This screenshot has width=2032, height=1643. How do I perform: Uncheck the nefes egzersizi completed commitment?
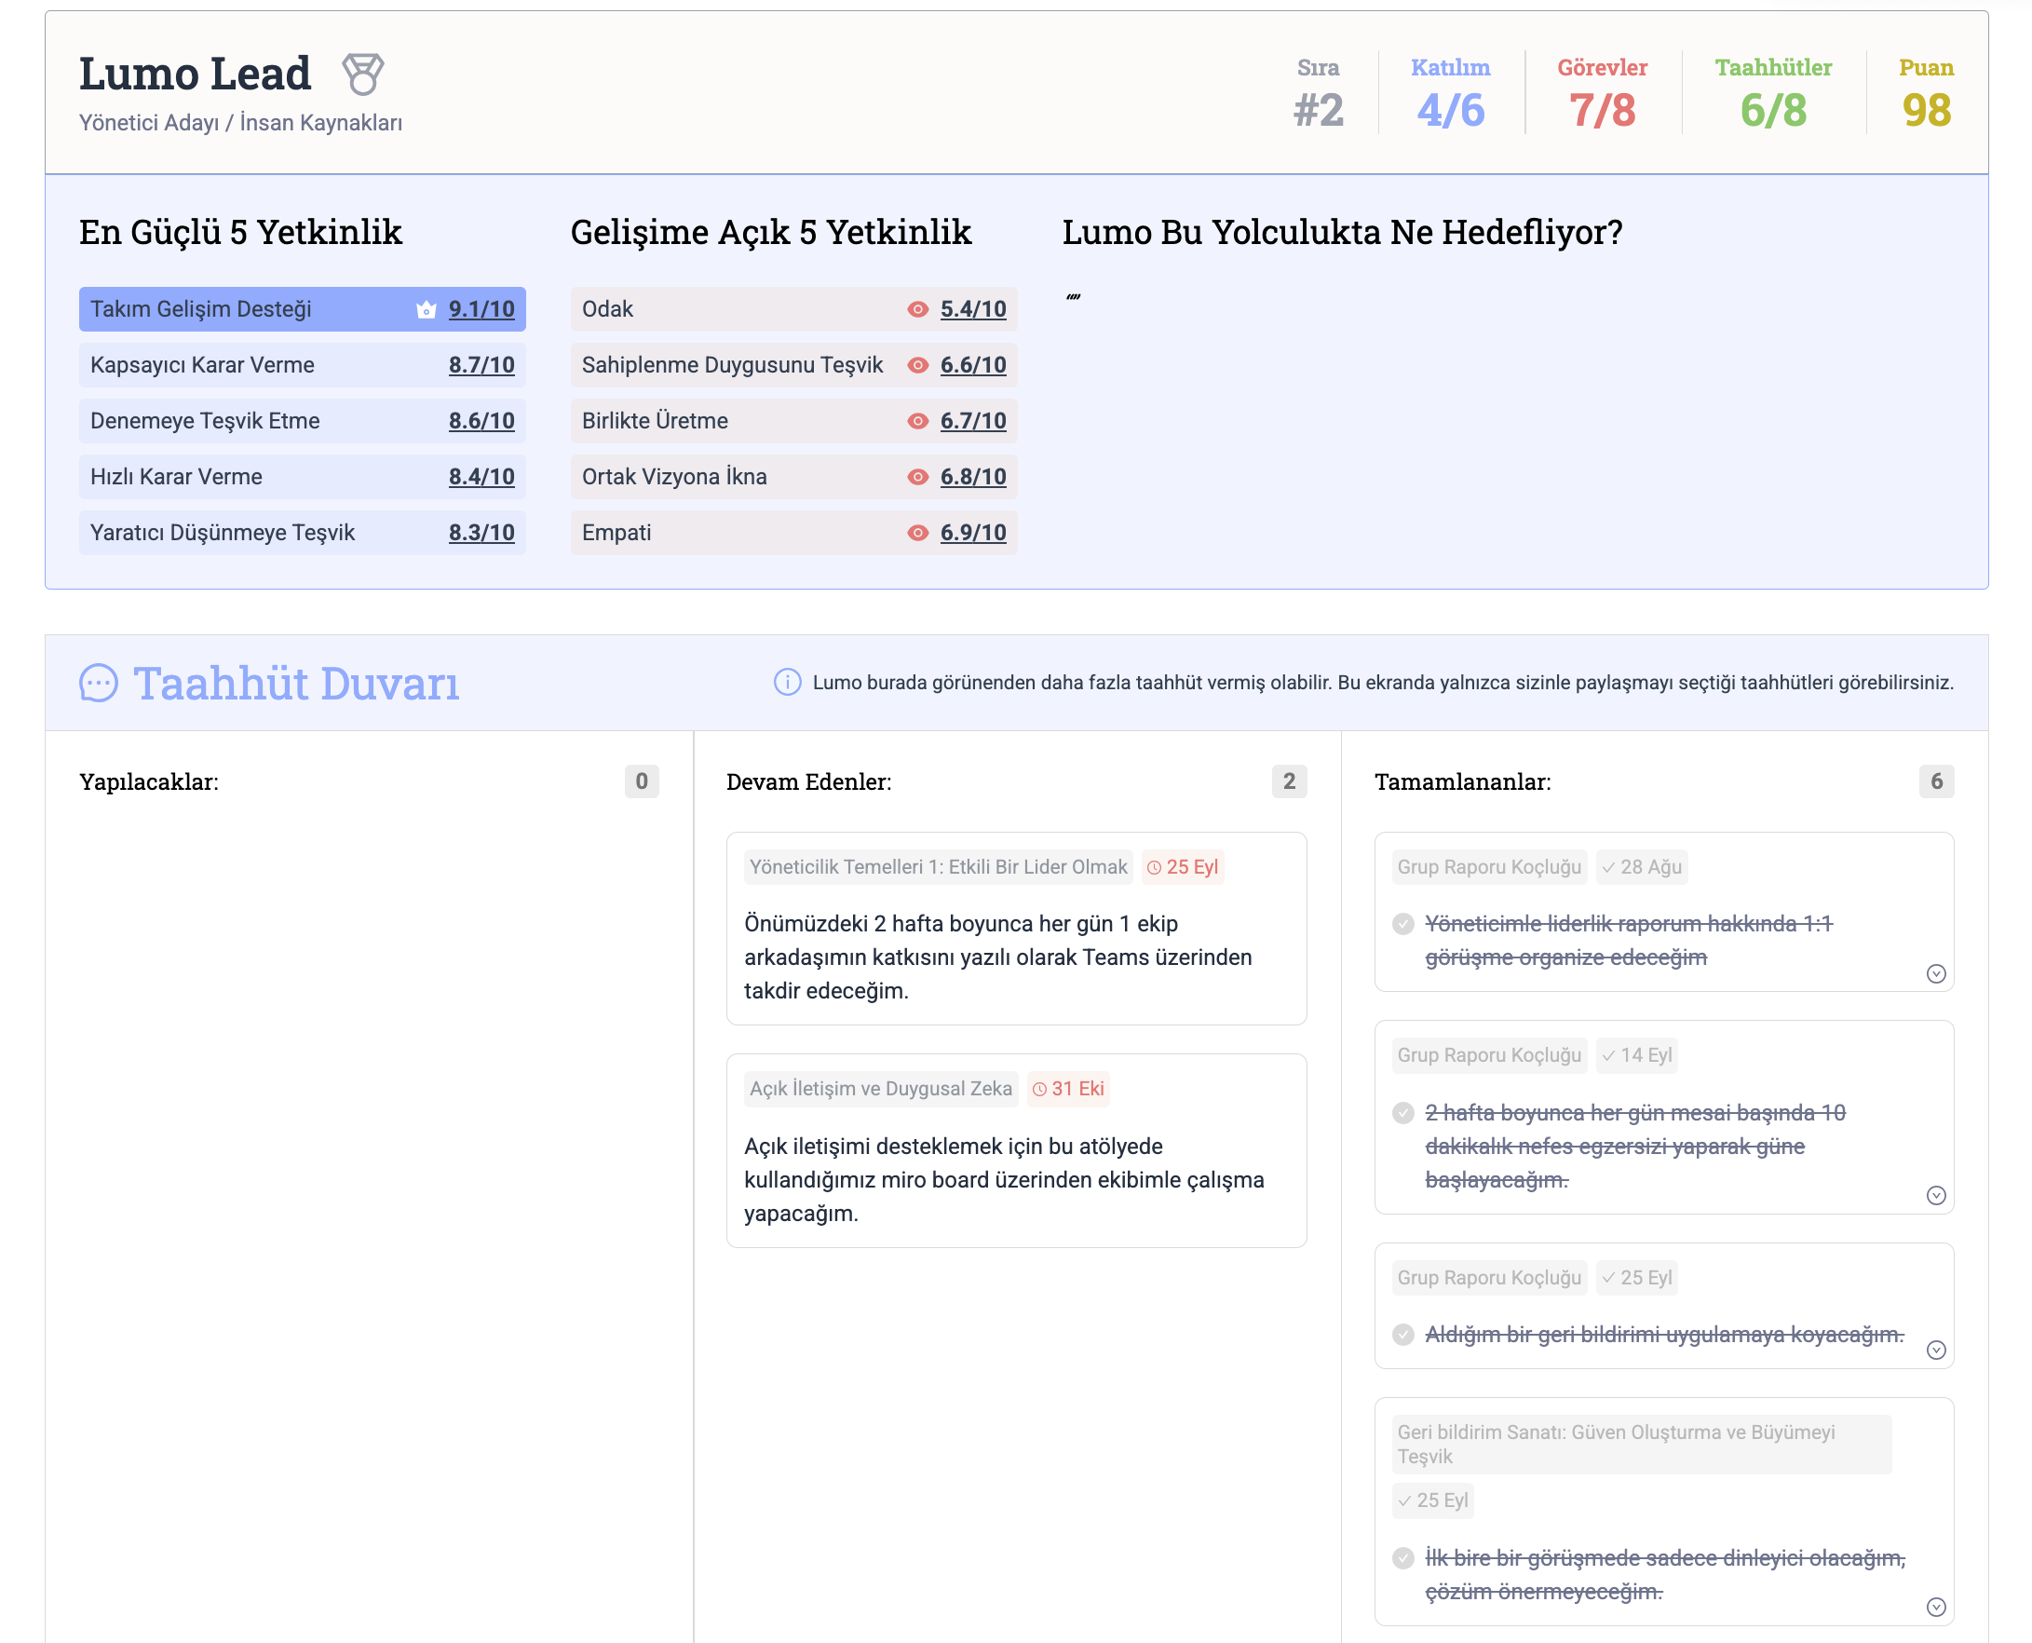pyautogui.click(x=1402, y=1113)
